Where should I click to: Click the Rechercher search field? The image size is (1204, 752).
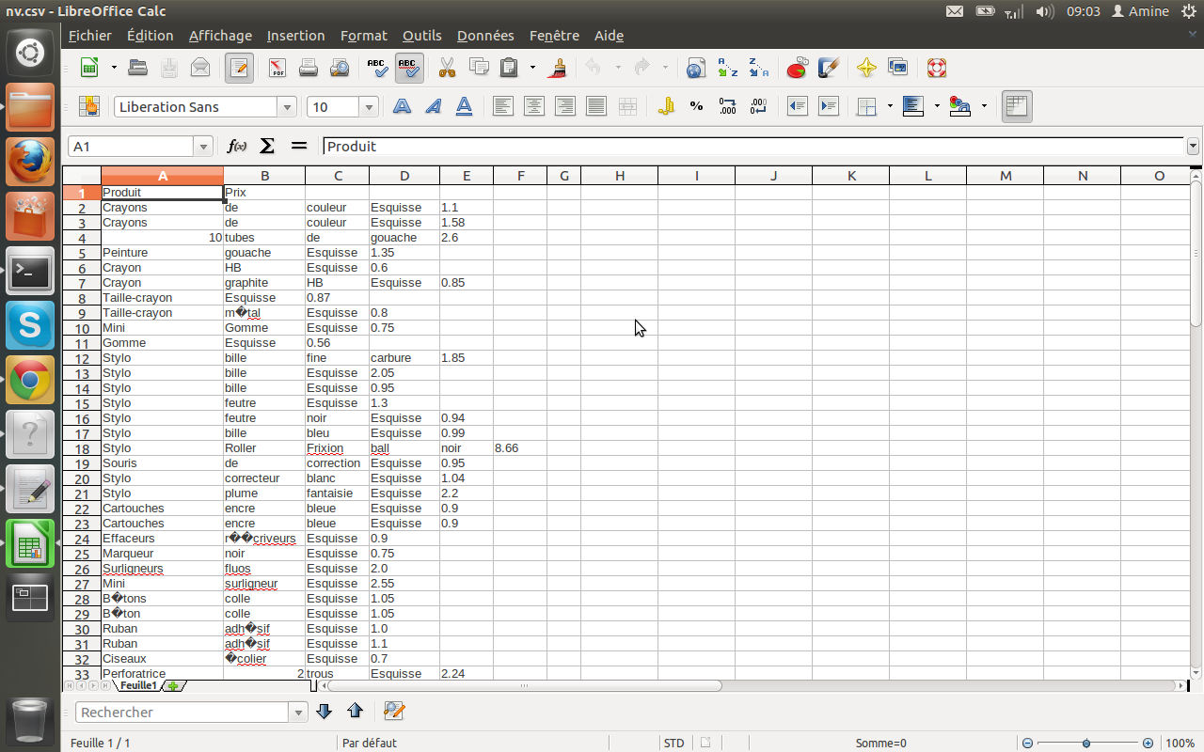(182, 713)
